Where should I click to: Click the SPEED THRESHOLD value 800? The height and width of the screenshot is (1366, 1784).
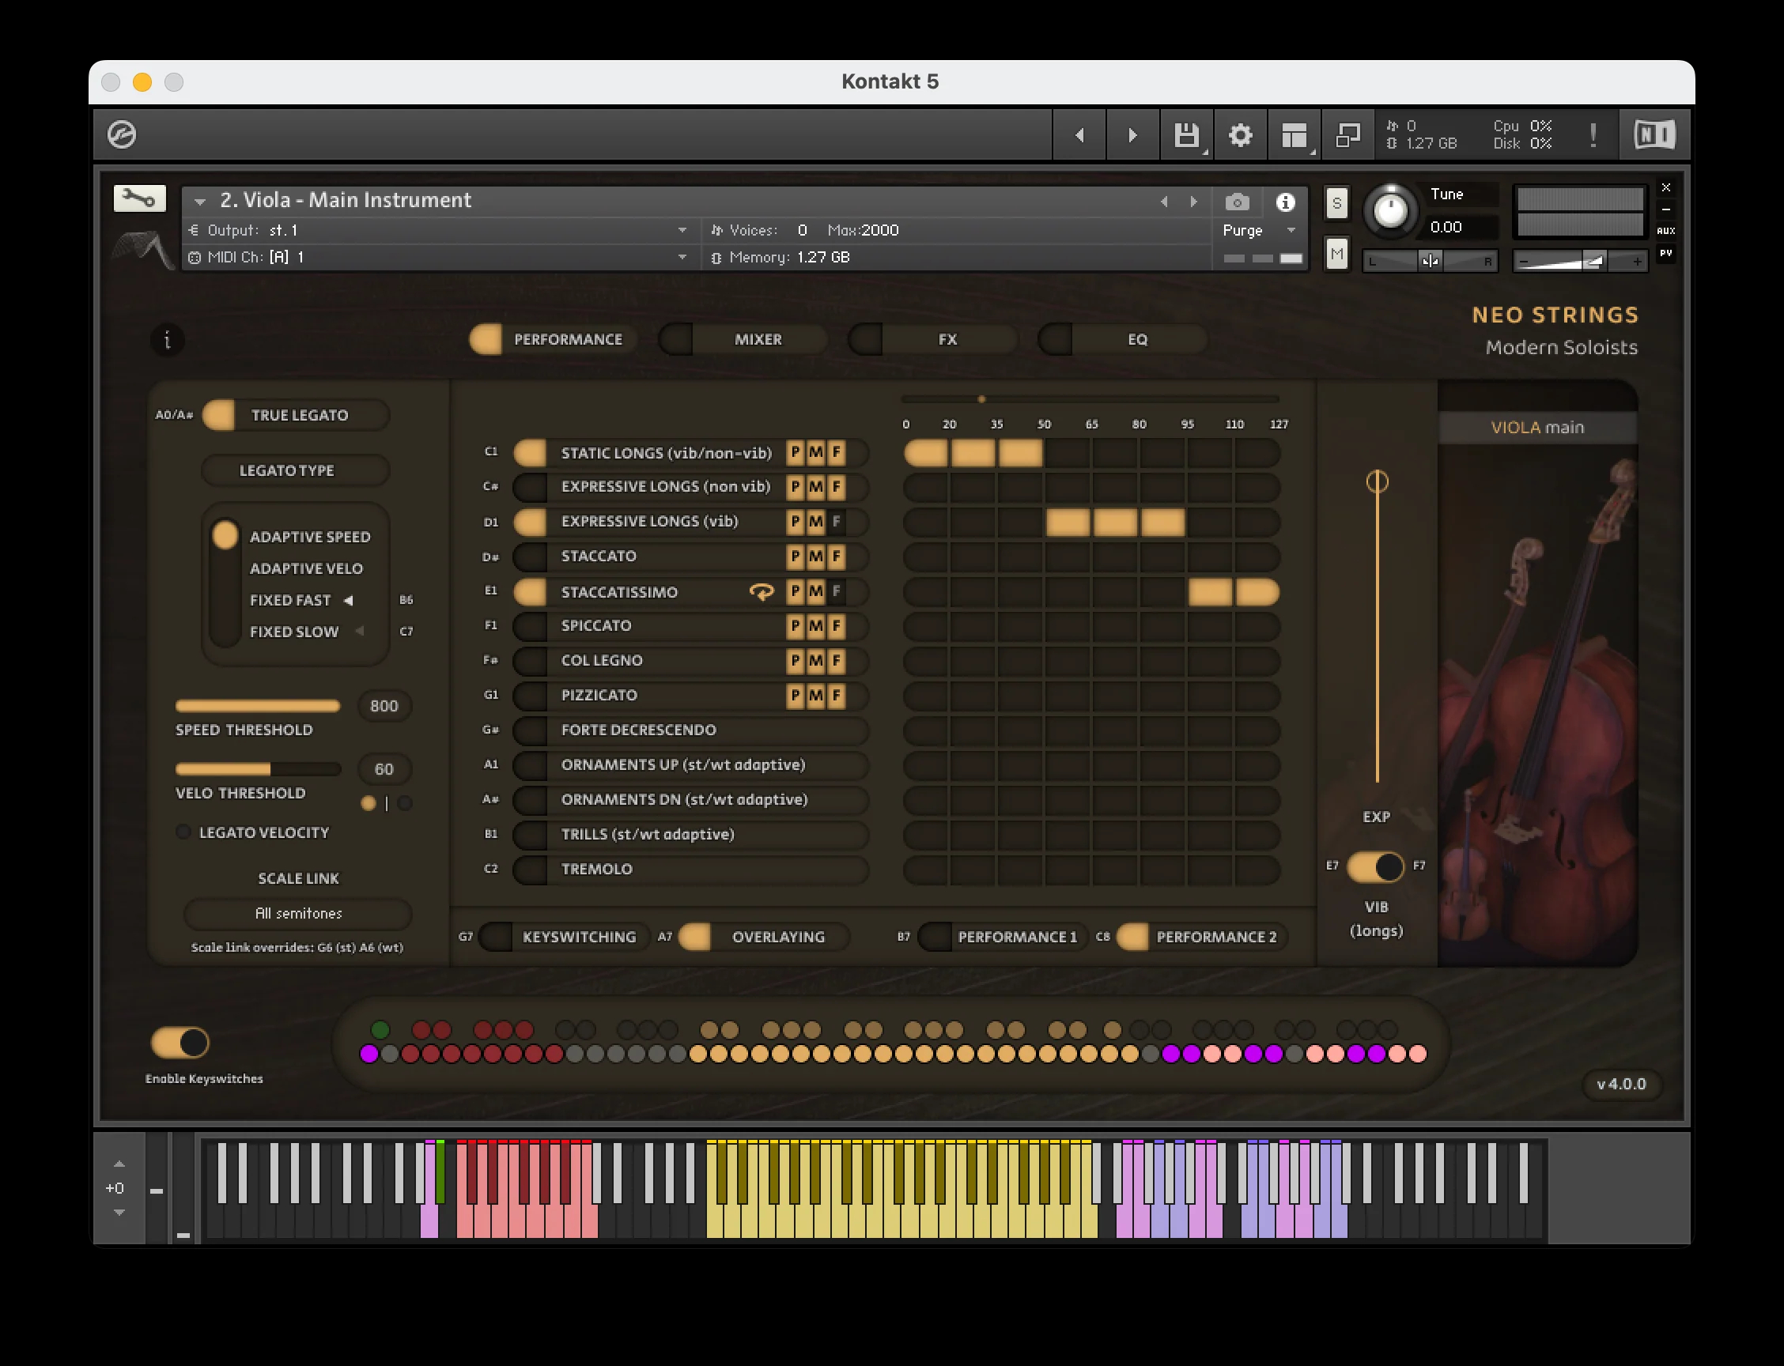pos(384,706)
